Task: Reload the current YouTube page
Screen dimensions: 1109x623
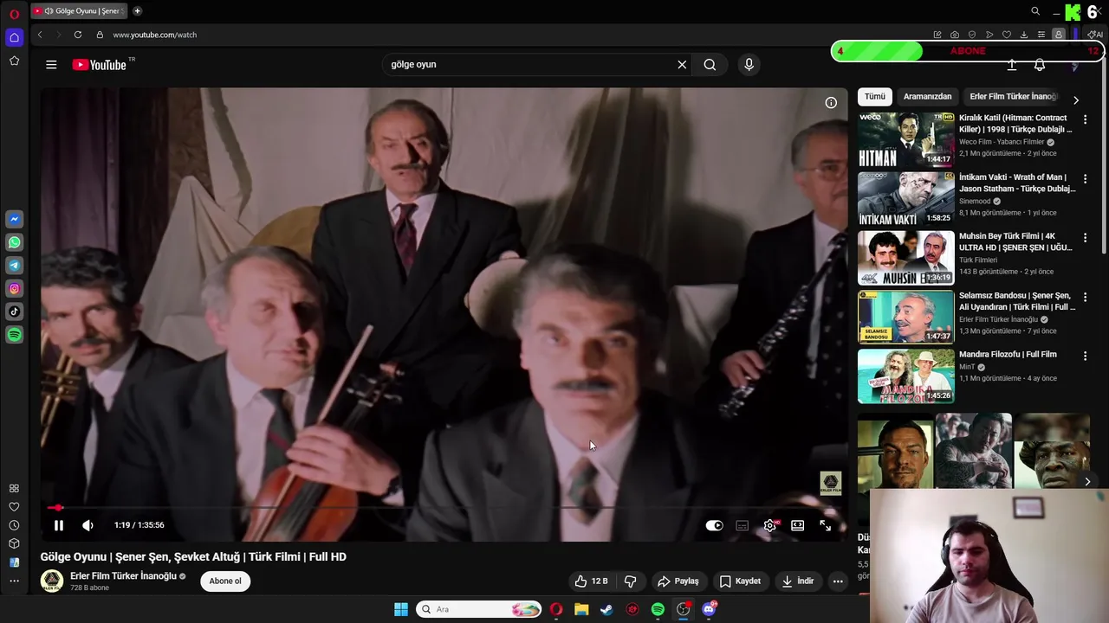Action: (x=78, y=35)
